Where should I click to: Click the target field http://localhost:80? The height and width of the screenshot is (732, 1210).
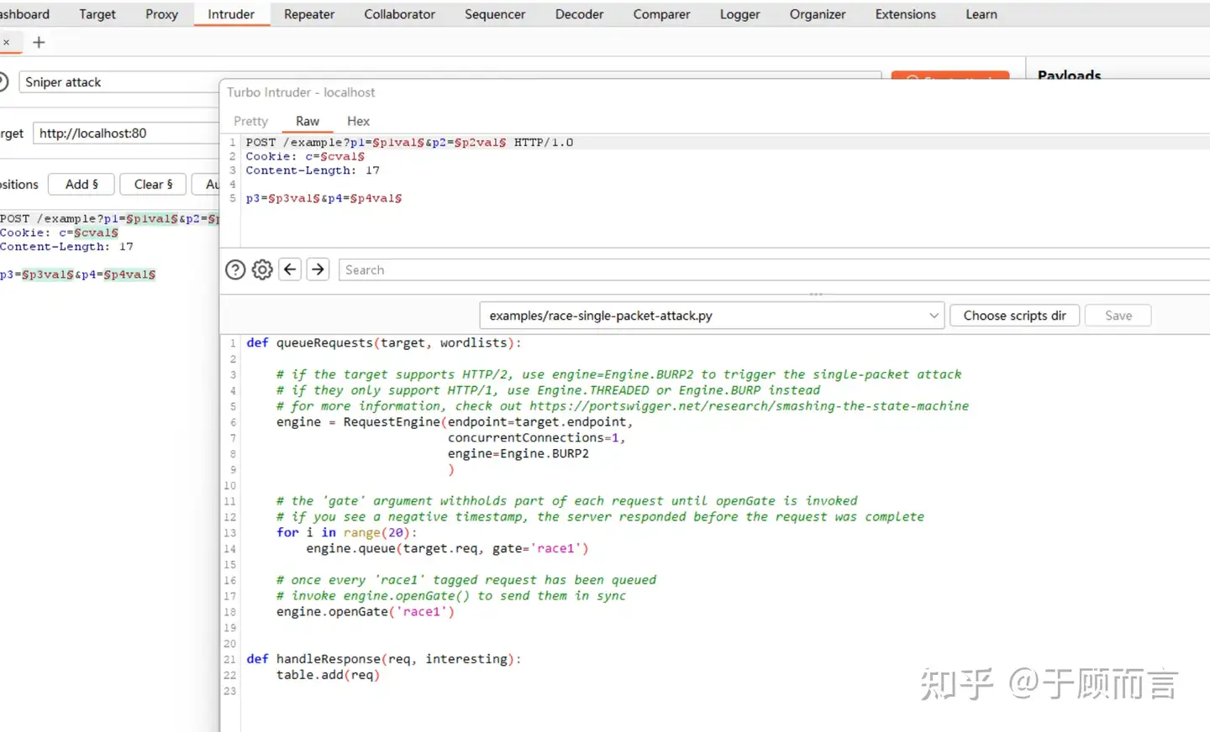(x=126, y=133)
